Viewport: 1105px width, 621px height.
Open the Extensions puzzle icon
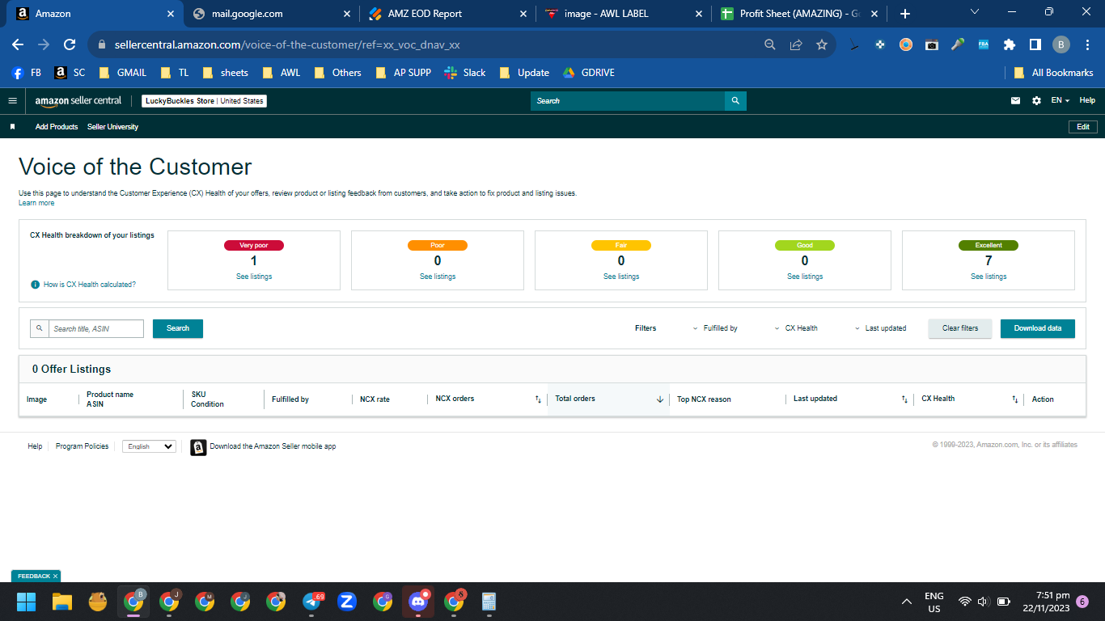tap(1010, 45)
